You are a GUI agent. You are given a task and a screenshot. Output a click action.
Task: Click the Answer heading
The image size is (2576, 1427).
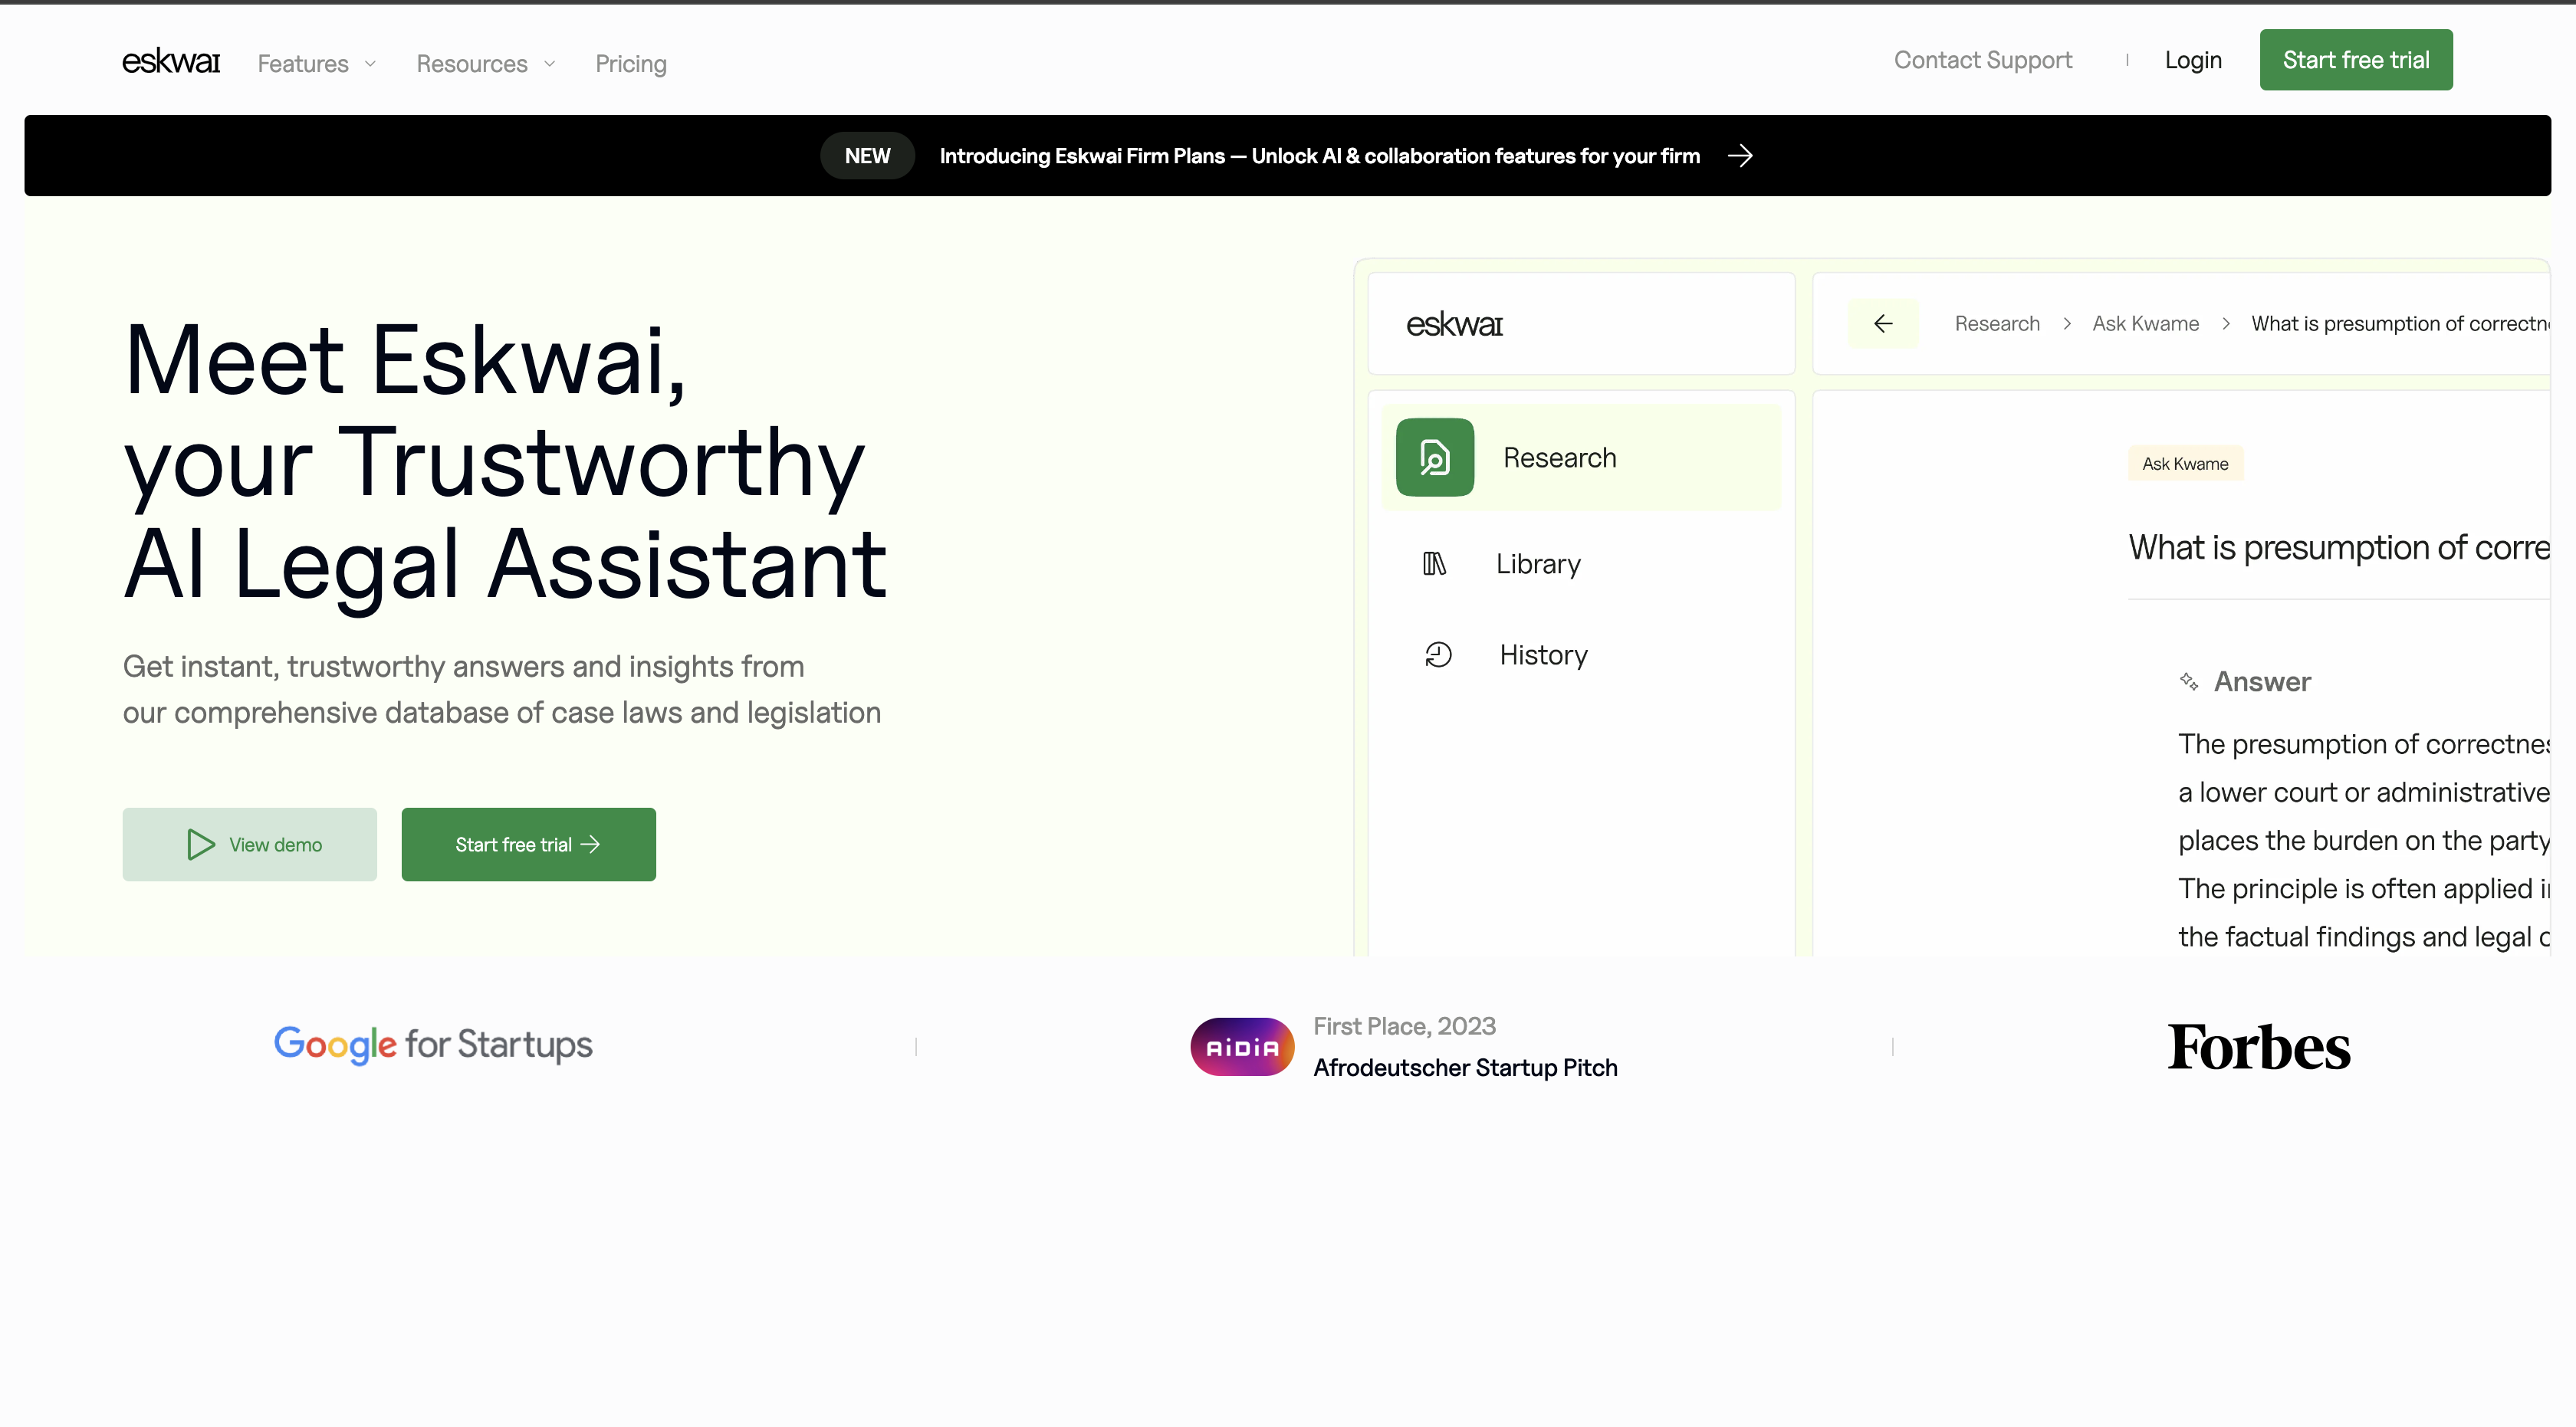[x=2262, y=681]
